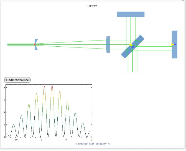Select the red point on the concave lens
The image size is (186, 151).
[x=35, y=44]
